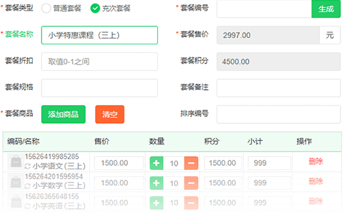Viewport: 344px width, 213px height.
Task: Click the 套餐规格 input field
Action: 99,88
